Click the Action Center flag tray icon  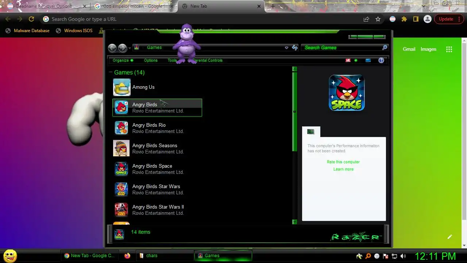point(386,256)
